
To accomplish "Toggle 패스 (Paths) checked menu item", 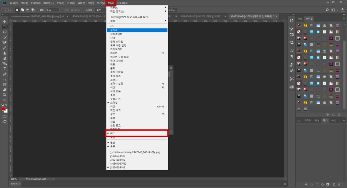I will point(137,133).
